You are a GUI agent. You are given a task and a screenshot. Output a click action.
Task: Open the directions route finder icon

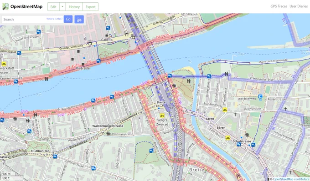[x=79, y=19]
